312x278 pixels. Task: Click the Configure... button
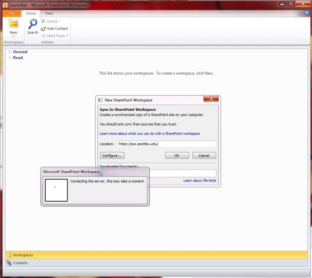[x=112, y=156]
